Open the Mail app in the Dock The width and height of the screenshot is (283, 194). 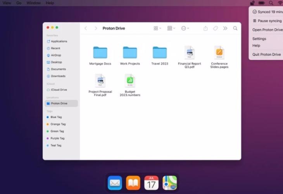tap(115, 182)
